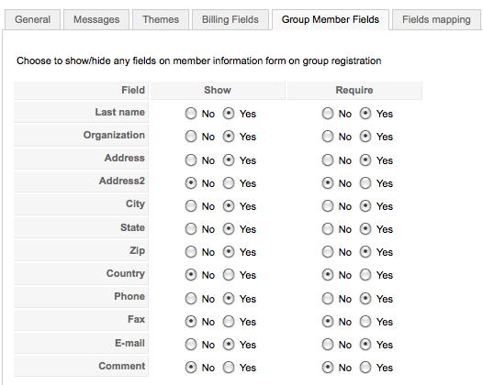Set Address Require to No
483x385 pixels.
click(x=328, y=160)
